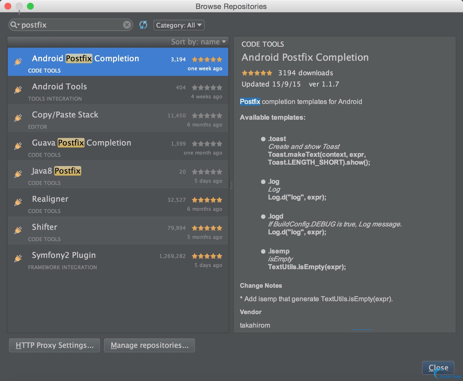Open search options magnifier dropdown
The image size is (463, 381).
tap(15, 25)
